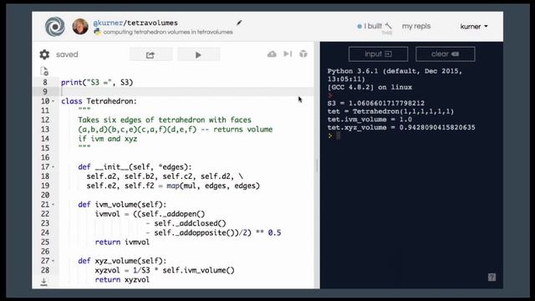Click 'def ivm_volume(self):' line

coord(122,205)
